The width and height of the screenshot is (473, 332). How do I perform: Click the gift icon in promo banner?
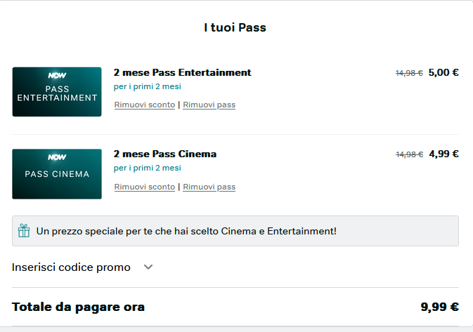24,231
